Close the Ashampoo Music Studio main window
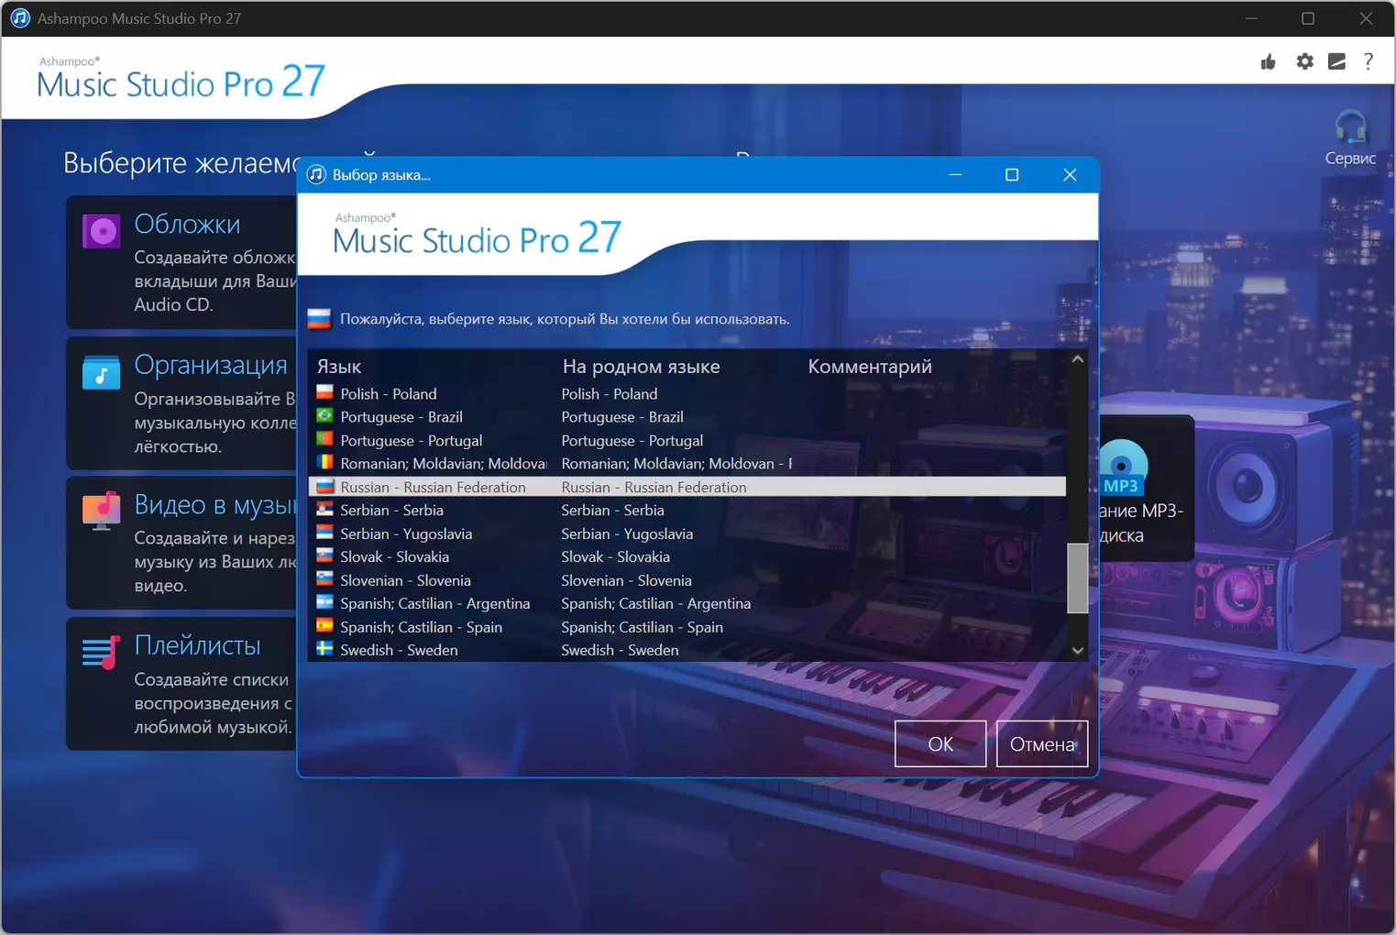This screenshot has width=1396, height=935. tap(1366, 18)
